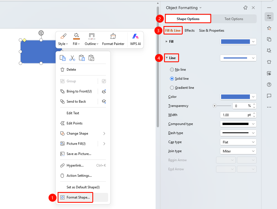
Task: Open the comment icon in the right sidebar
Action: [x=269, y=96]
